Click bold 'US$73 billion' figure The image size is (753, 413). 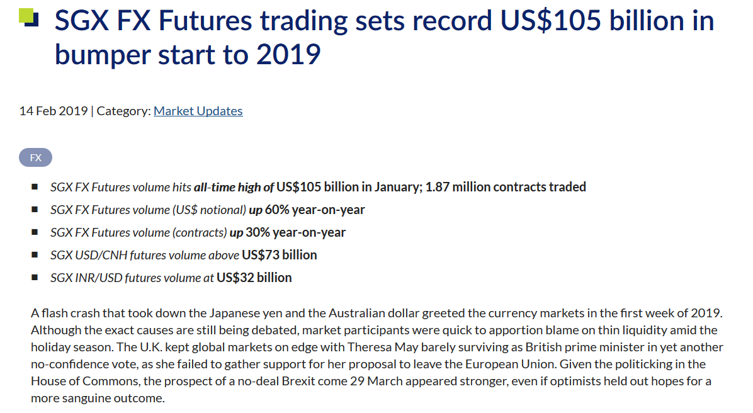[x=280, y=255]
